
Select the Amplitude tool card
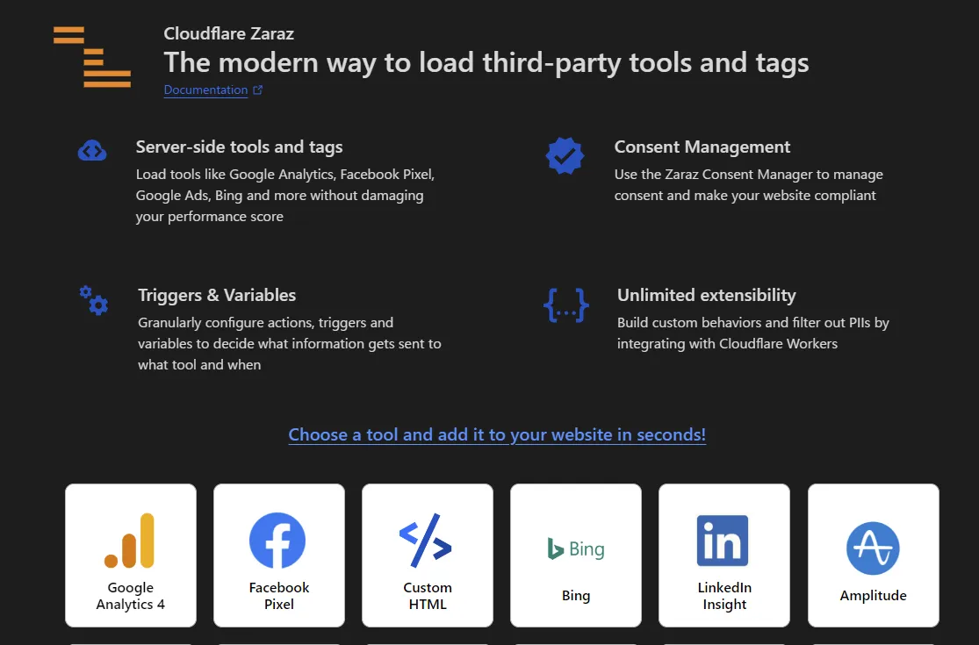873,555
